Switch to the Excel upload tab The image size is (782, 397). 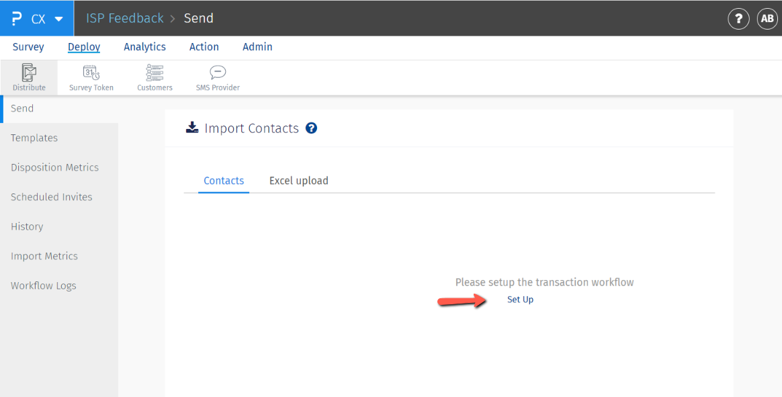298,181
